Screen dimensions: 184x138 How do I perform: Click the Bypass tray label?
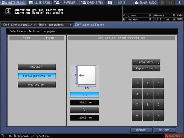click(x=50, y=38)
